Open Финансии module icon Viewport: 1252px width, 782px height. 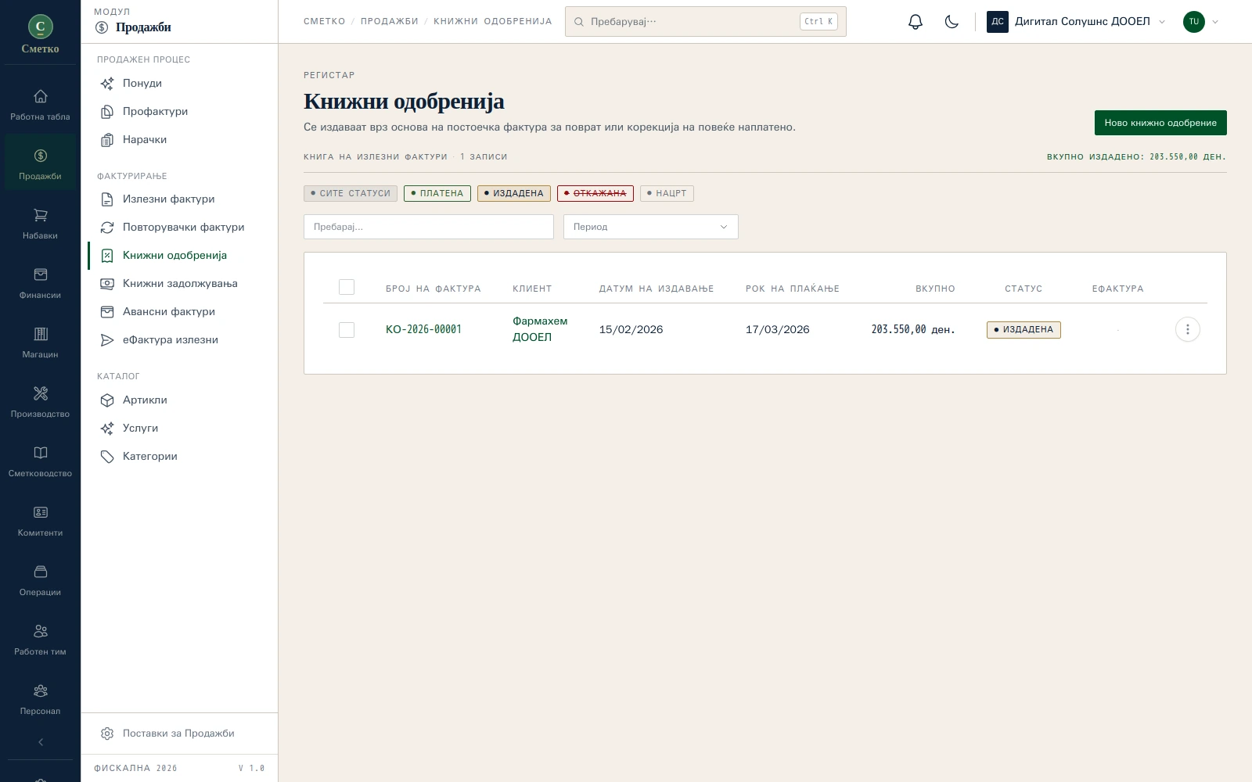[x=41, y=283]
